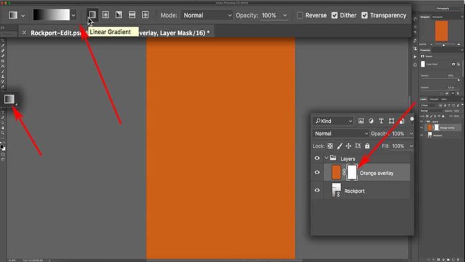The height and width of the screenshot is (262, 465).
Task: Filter layers by pixel layers
Action: [361, 121]
